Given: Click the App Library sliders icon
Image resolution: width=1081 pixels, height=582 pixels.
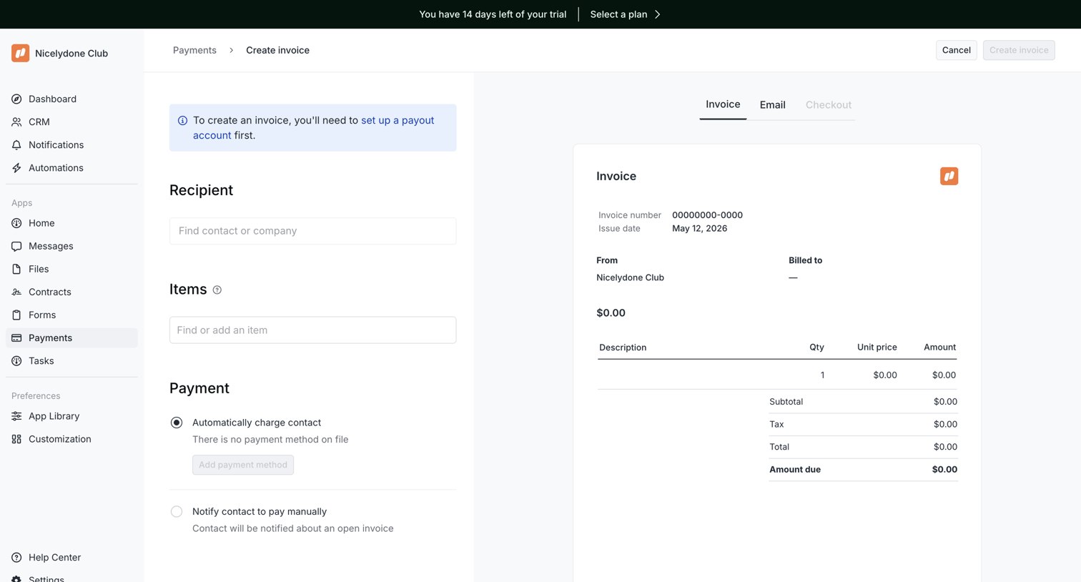Looking at the screenshot, I should 16,416.
